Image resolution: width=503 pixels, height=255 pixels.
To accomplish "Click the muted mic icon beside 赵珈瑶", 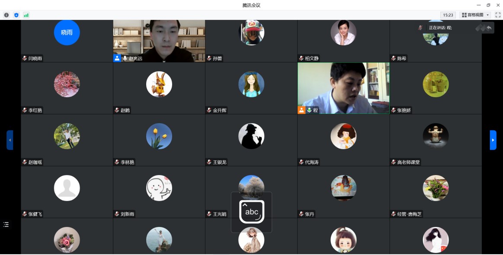I will tap(25, 163).
